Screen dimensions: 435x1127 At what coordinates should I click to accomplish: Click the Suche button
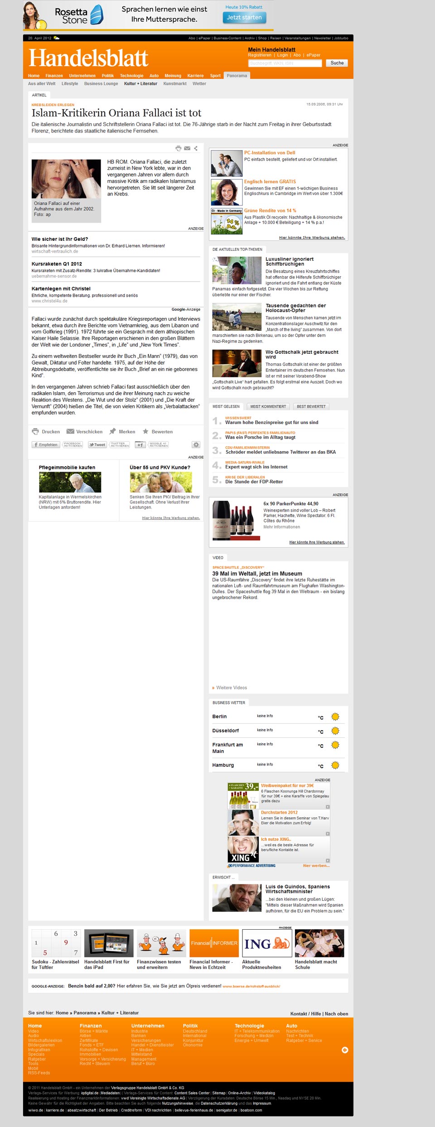(x=337, y=63)
